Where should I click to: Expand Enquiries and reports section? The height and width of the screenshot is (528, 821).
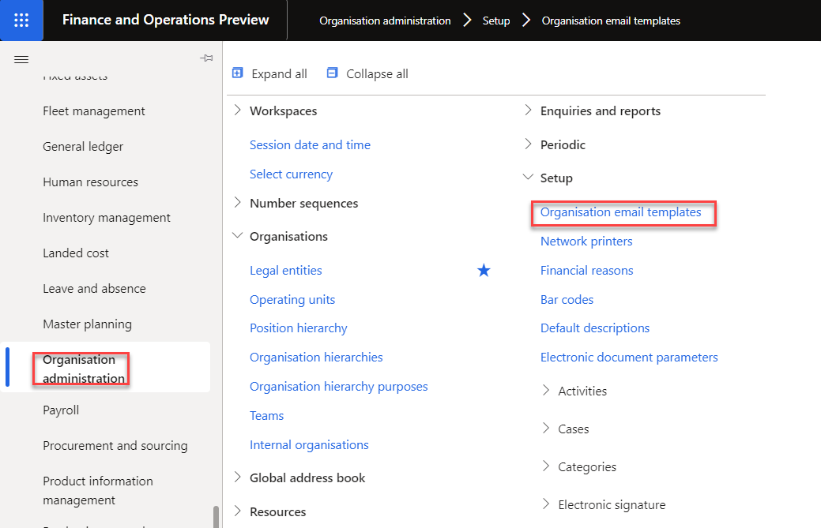(x=529, y=110)
